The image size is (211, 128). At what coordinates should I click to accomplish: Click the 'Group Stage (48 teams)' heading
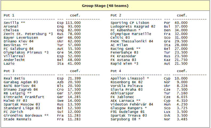click(x=105, y=6)
